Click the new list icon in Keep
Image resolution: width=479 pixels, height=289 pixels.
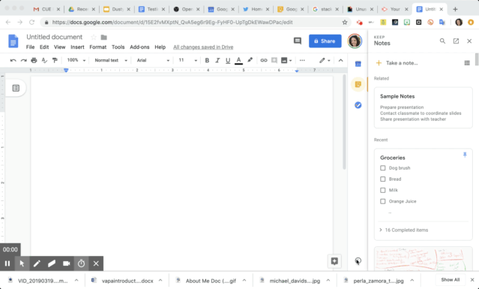(467, 63)
